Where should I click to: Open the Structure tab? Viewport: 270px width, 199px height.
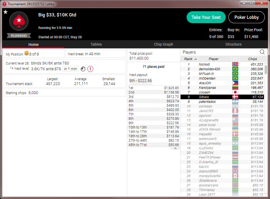pyautogui.click(x=233, y=44)
